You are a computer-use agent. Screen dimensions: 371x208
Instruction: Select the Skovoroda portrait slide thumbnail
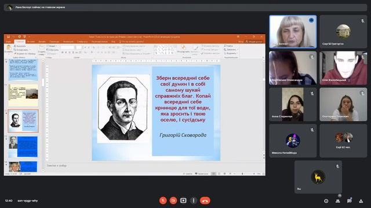[x=23, y=121]
